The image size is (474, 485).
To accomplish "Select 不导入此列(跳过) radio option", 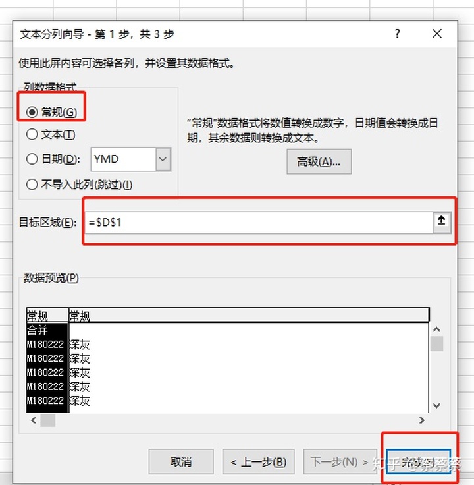I will (x=32, y=185).
